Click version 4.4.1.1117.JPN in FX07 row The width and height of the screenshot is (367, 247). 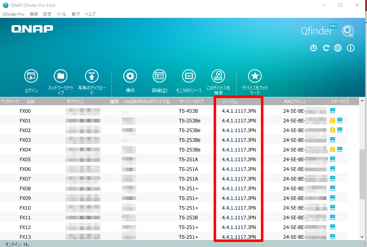(239, 178)
